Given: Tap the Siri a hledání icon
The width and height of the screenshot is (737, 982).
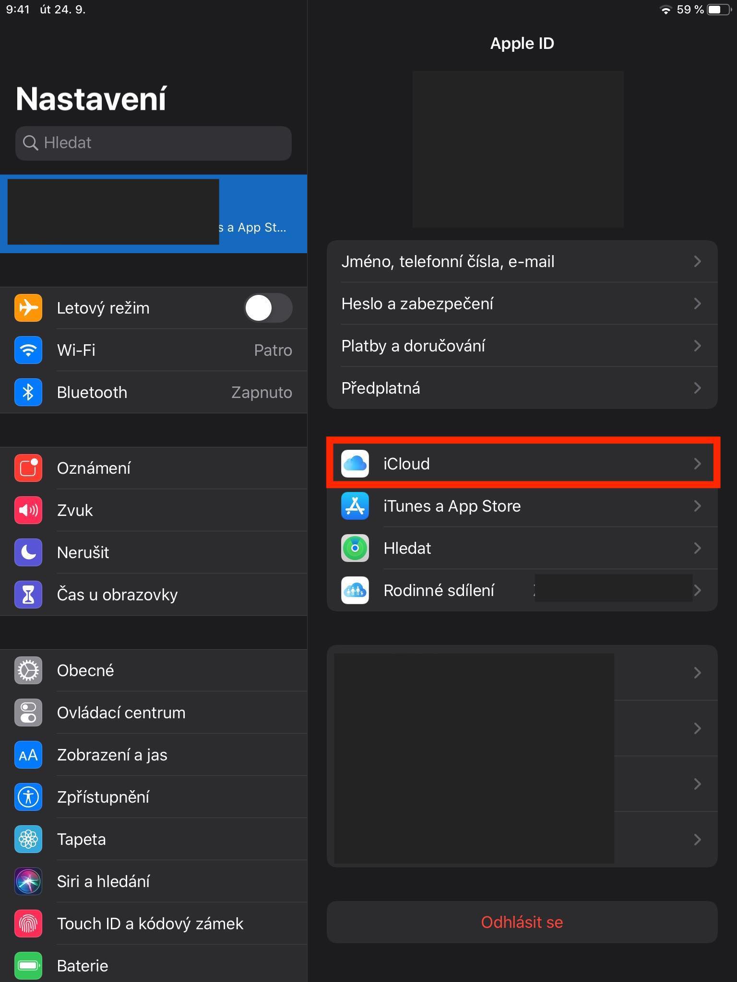Looking at the screenshot, I should click(x=28, y=881).
